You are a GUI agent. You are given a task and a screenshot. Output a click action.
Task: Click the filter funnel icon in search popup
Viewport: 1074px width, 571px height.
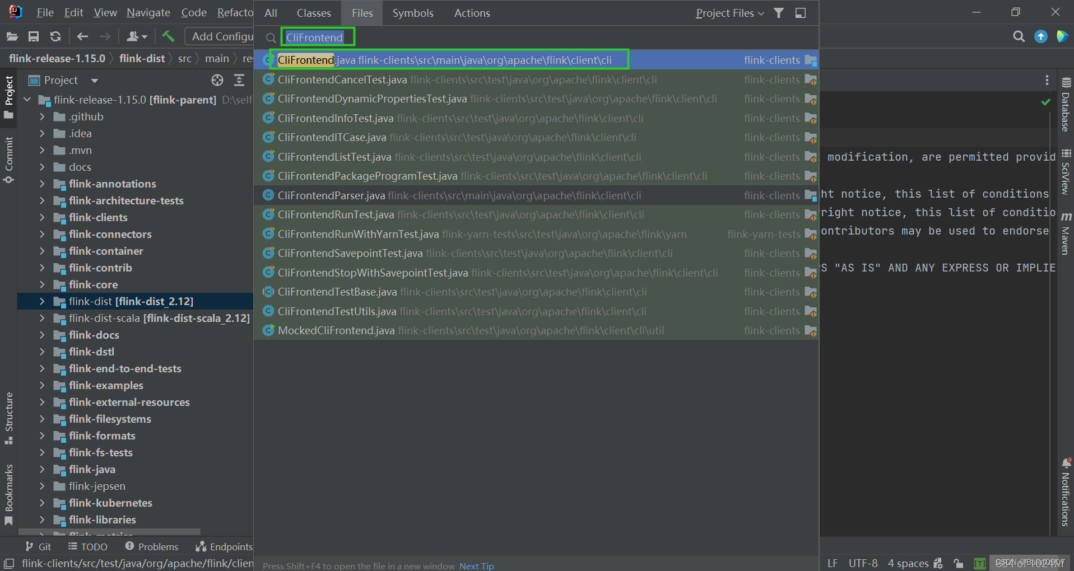779,13
